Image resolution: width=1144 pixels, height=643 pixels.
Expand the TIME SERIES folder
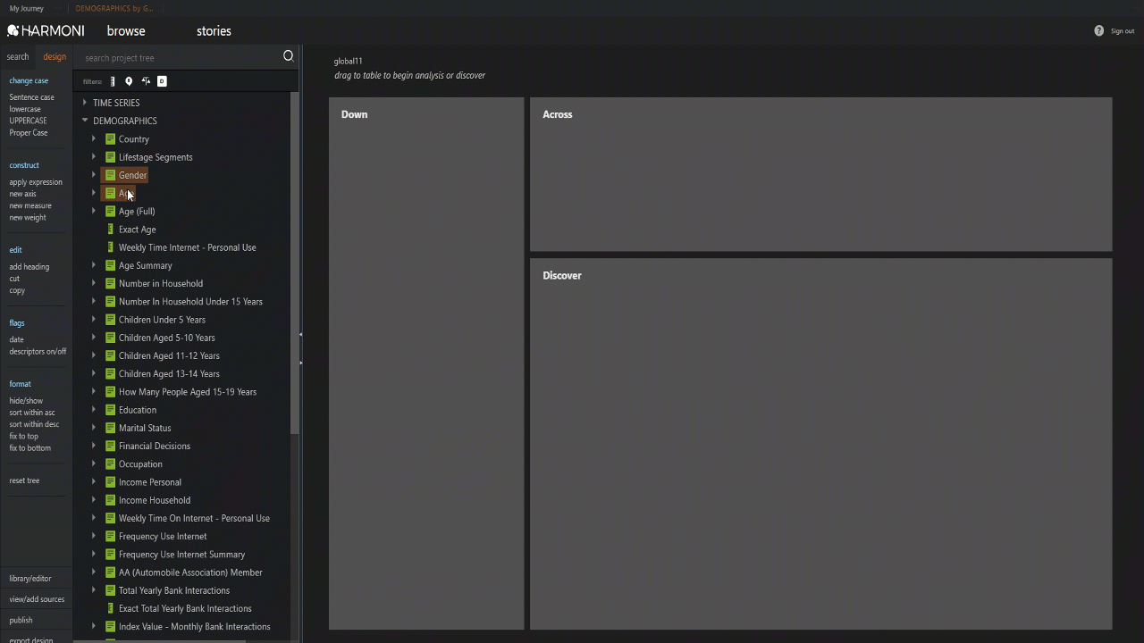pyautogui.click(x=85, y=103)
